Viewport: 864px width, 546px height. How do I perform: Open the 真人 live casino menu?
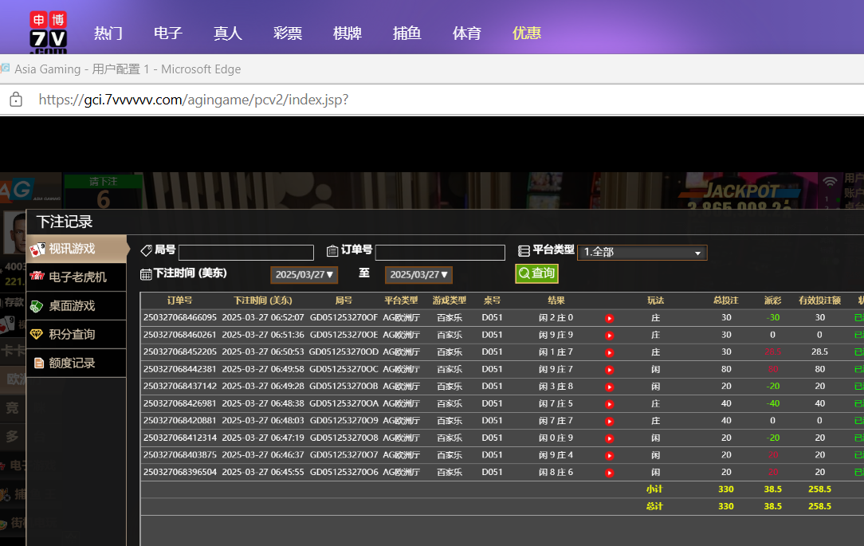pyautogui.click(x=228, y=33)
